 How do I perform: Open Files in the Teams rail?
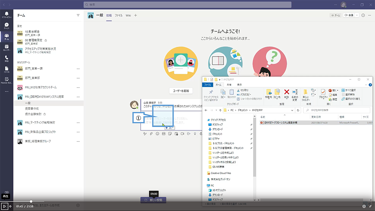(x=6, y=70)
